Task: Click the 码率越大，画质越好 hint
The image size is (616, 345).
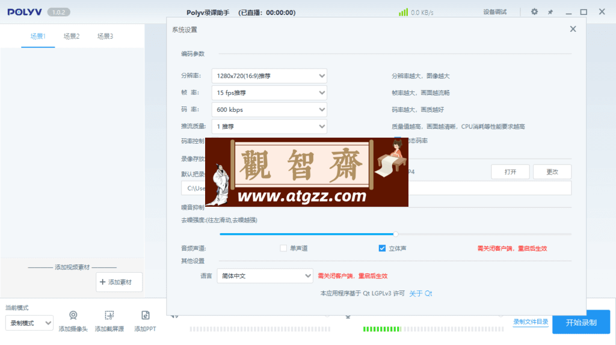Action: click(x=417, y=110)
